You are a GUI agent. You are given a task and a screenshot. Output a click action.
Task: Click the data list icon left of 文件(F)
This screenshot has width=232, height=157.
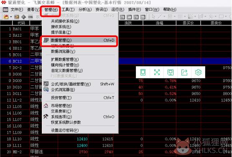point(5,10)
